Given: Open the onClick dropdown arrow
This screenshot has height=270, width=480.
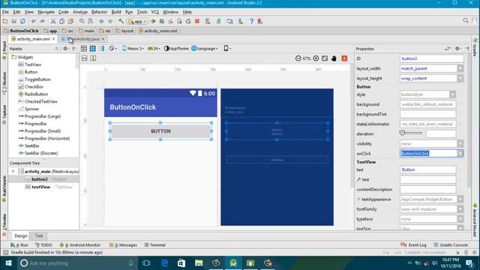Looking at the screenshot, I should [x=460, y=153].
